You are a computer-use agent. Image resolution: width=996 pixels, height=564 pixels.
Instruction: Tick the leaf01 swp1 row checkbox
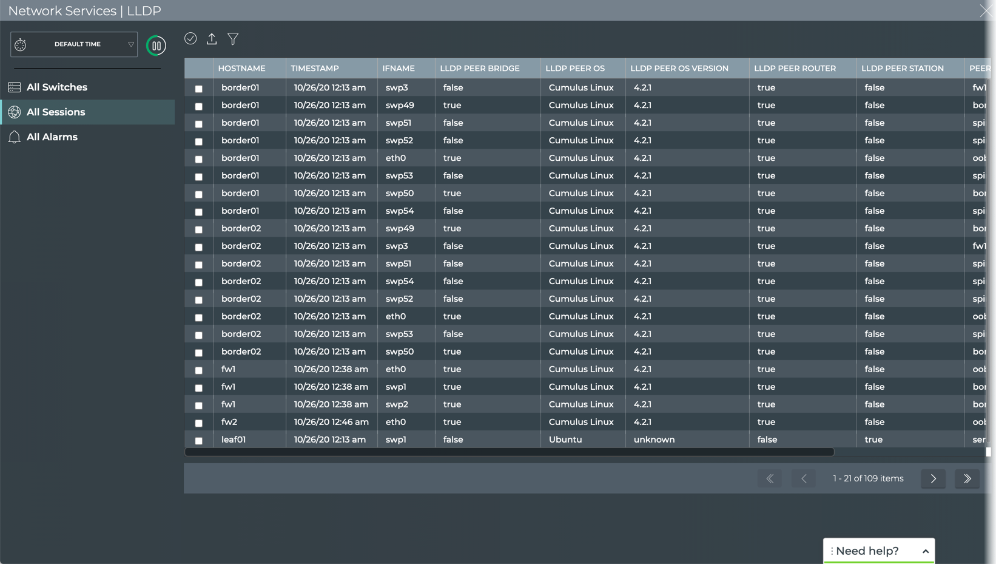(198, 441)
